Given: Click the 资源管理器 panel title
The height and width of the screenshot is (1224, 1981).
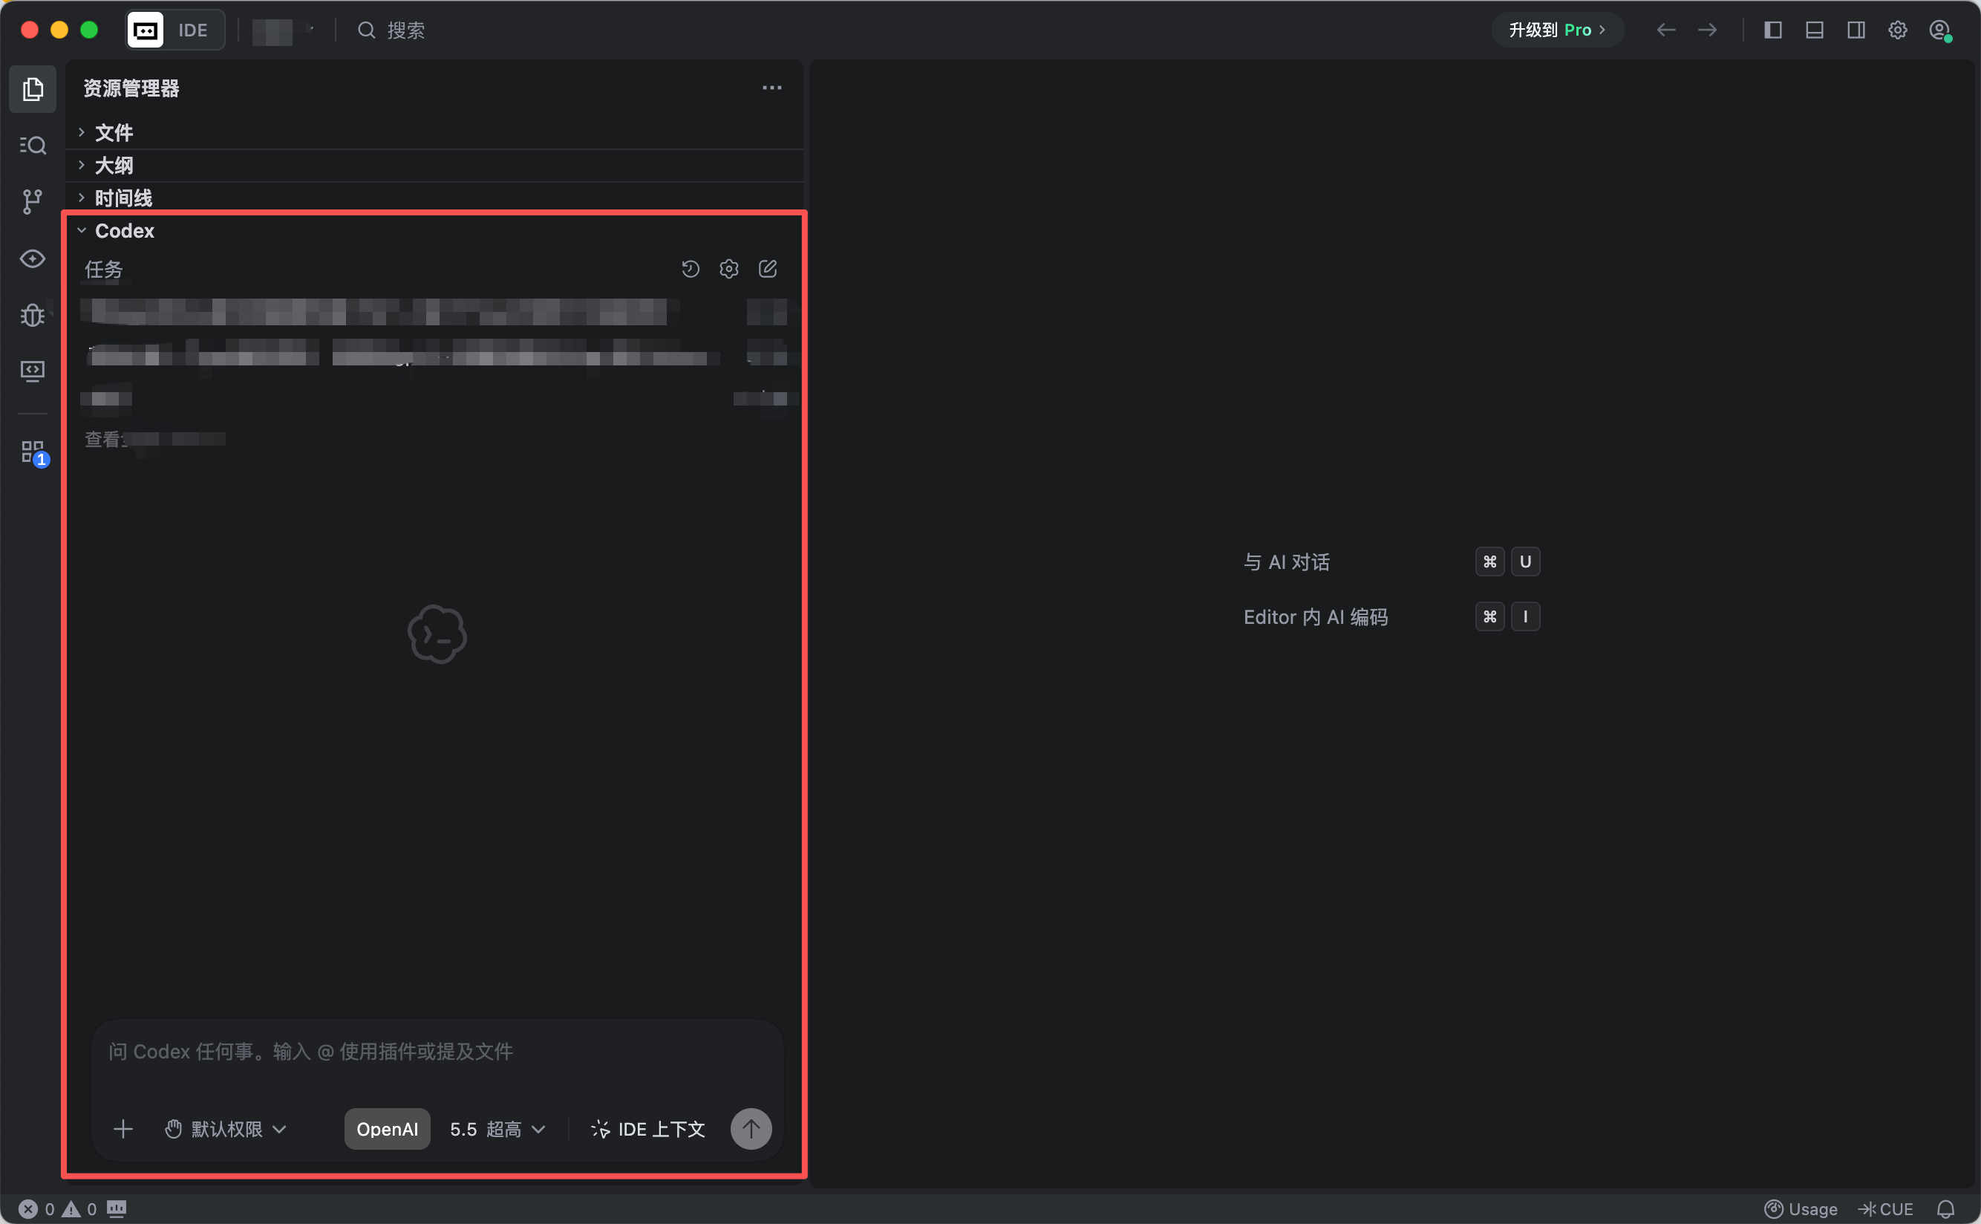Looking at the screenshot, I should tap(131, 88).
